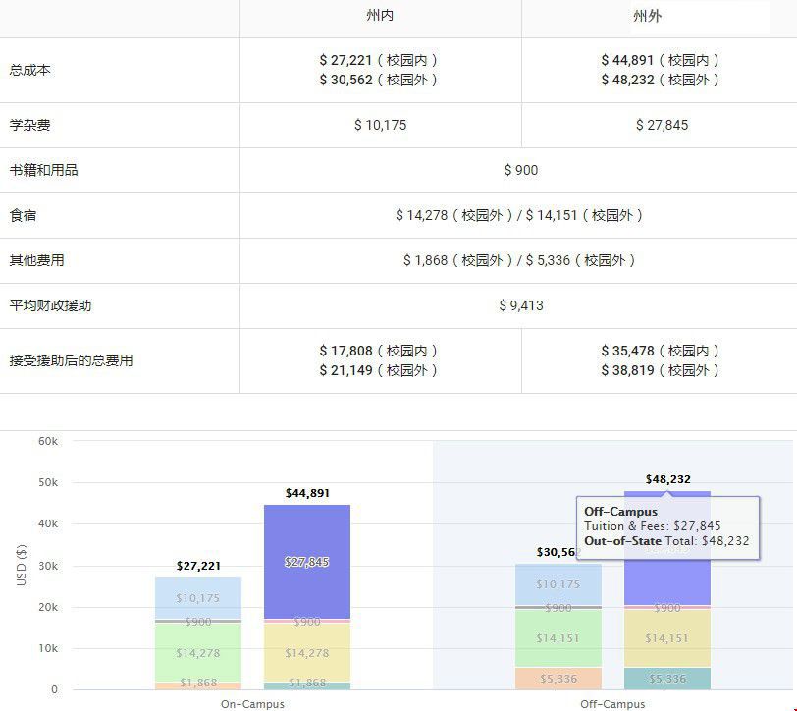Click the orange $1,868 segment in On-Campus bar

tap(198, 685)
